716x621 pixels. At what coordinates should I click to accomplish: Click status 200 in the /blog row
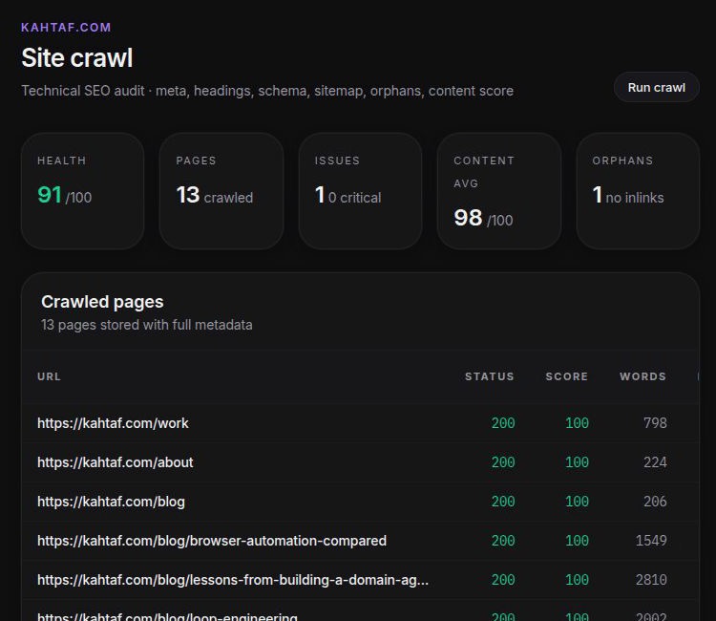coord(503,502)
